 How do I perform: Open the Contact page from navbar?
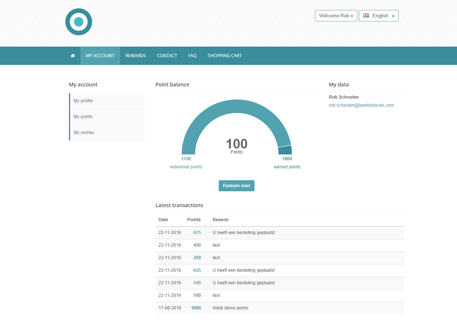pos(167,56)
